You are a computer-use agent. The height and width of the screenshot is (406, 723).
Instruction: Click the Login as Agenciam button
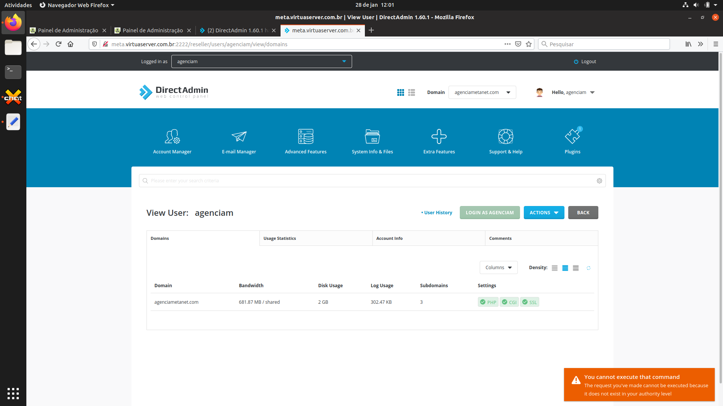click(489, 213)
